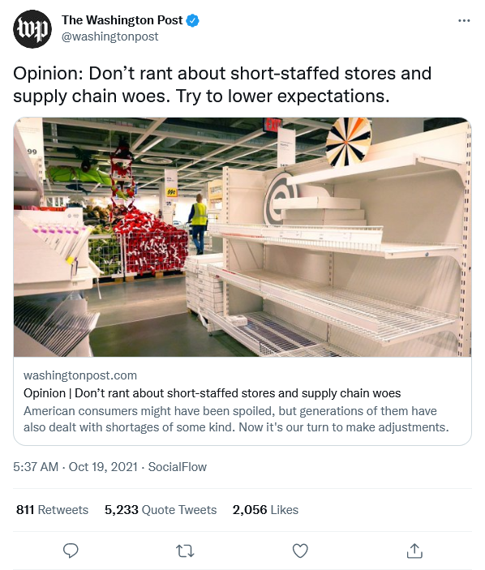Click the reply speech bubble icon
Image resolution: width=485 pixels, height=570 pixels.
[x=71, y=551]
